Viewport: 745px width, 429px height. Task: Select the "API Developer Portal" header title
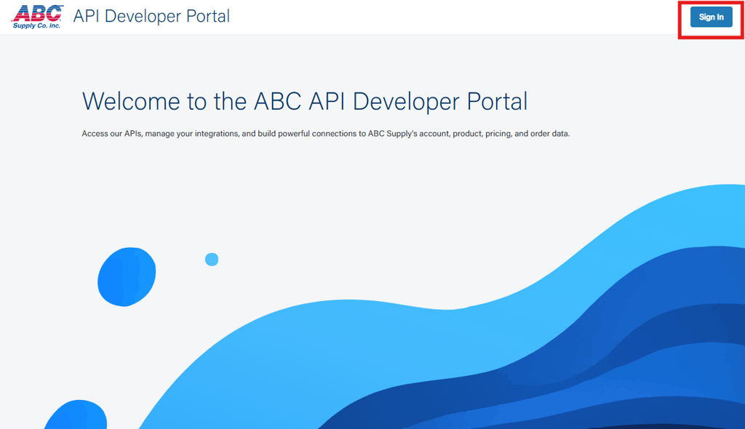(151, 16)
